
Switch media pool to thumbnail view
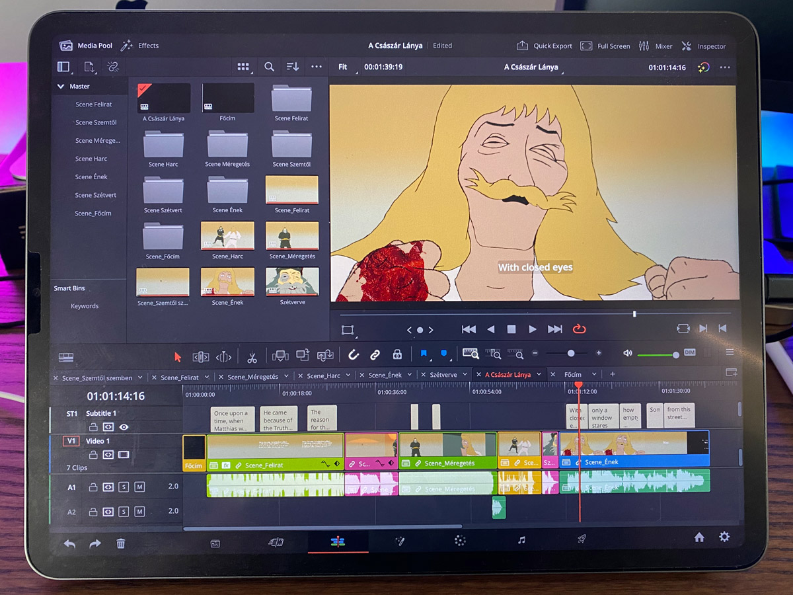(243, 67)
